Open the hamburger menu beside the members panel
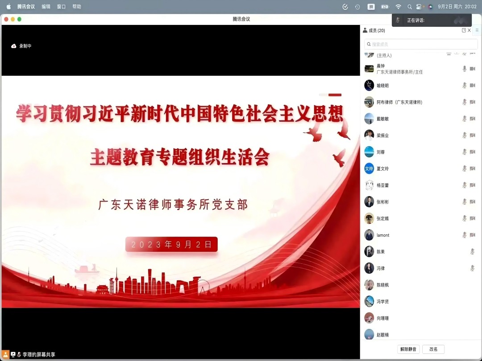 coord(477,30)
